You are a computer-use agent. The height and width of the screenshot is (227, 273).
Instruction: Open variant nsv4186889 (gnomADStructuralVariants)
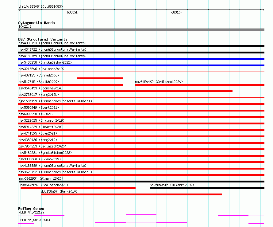point(52,166)
